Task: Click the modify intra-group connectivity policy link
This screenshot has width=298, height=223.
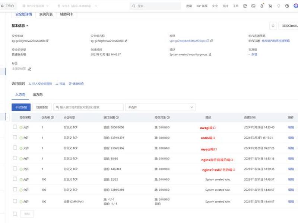Action: (276, 41)
